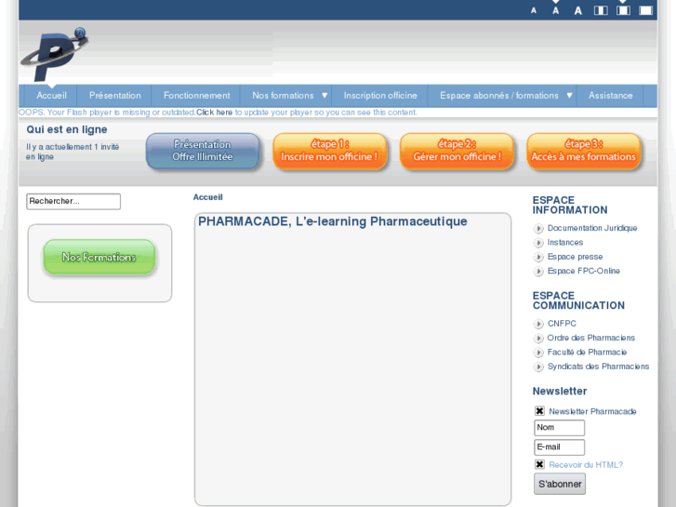The height and width of the screenshot is (507, 676).
Task: Open the Présentation menu item
Action: (x=115, y=96)
